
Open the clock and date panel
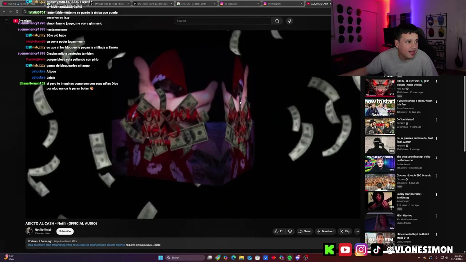tap(457, 258)
